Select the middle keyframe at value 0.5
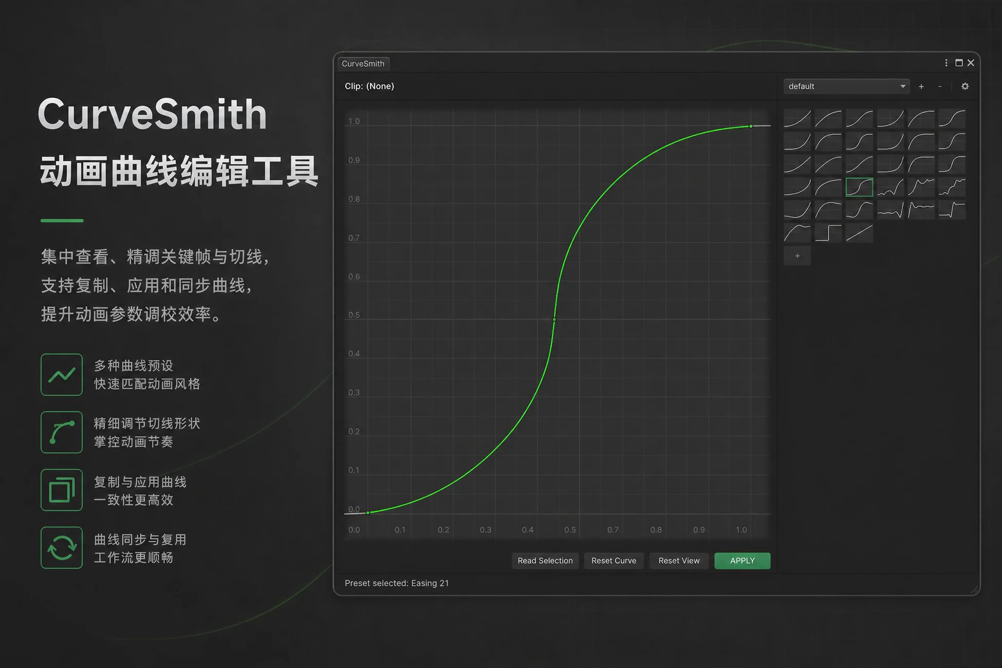Viewport: 1002px width, 668px height. [554, 320]
